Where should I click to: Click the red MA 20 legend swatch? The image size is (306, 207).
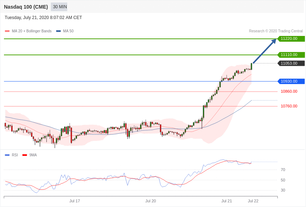[7, 31]
